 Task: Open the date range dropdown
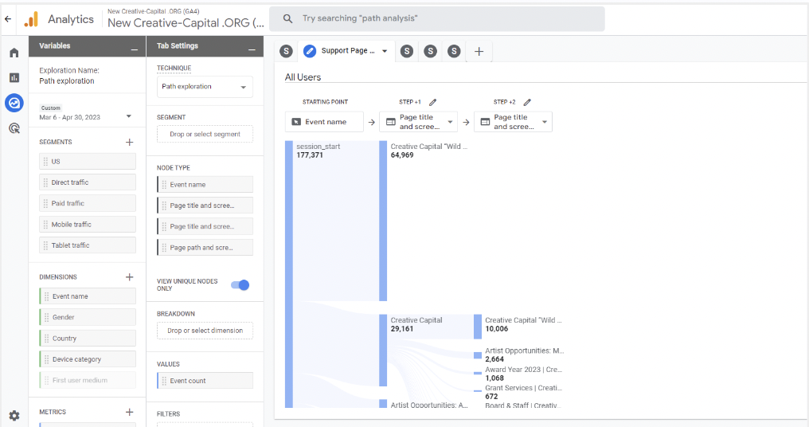click(129, 116)
